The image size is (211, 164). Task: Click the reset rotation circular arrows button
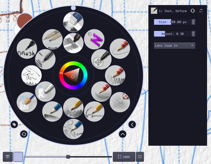pos(24,134)
